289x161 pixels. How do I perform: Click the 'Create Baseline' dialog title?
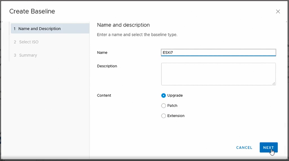pos(32,11)
